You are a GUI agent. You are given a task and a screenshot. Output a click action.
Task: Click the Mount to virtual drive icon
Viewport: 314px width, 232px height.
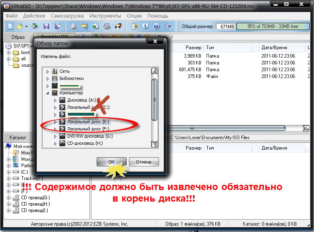(x=107, y=26)
